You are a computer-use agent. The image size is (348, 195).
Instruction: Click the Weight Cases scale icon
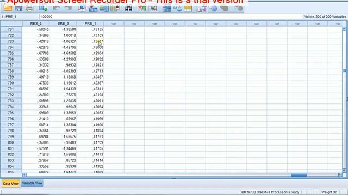(x=177, y=9)
